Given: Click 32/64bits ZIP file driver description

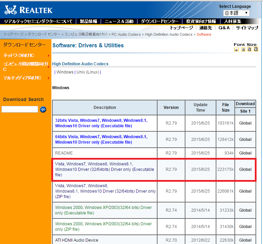Looking at the screenshot, I should pyautogui.click(x=105, y=191).
